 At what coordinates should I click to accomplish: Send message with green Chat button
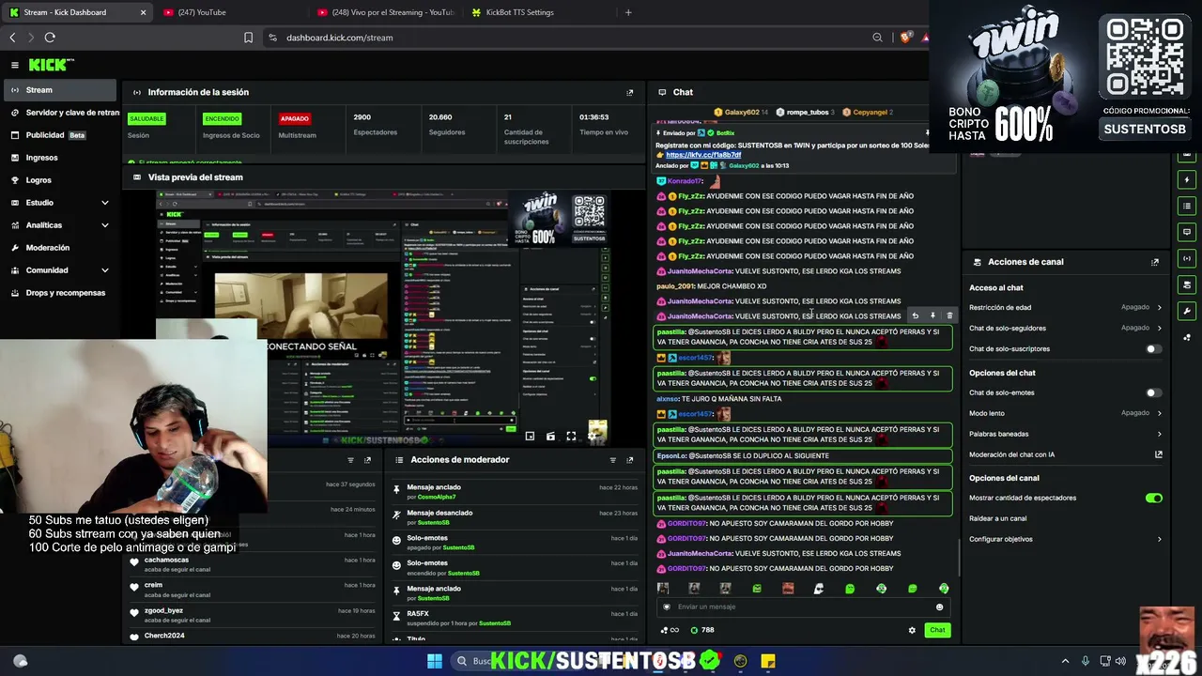pos(937,630)
